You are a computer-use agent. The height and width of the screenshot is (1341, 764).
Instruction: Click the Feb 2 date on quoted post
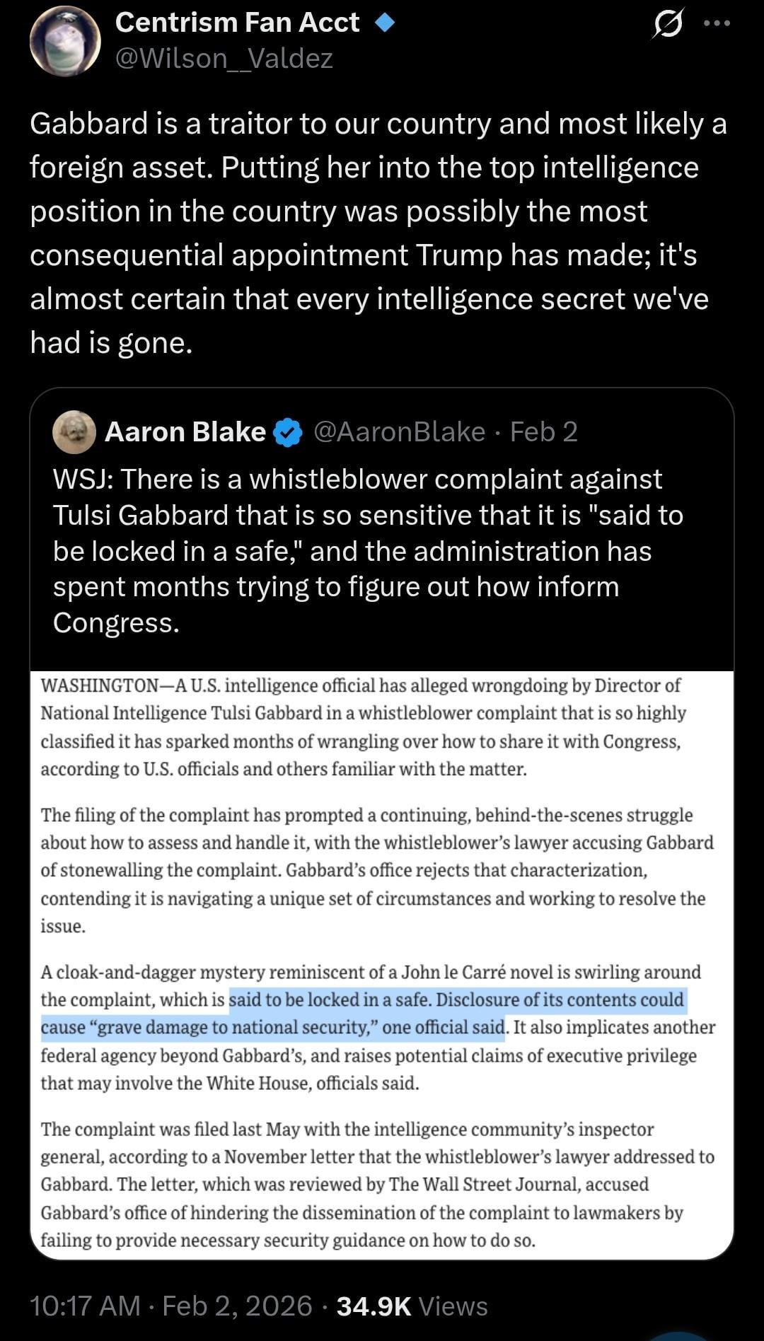coord(544,431)
